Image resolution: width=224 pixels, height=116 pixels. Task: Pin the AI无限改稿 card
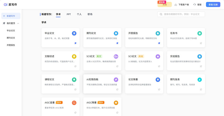tap(117, 90)
